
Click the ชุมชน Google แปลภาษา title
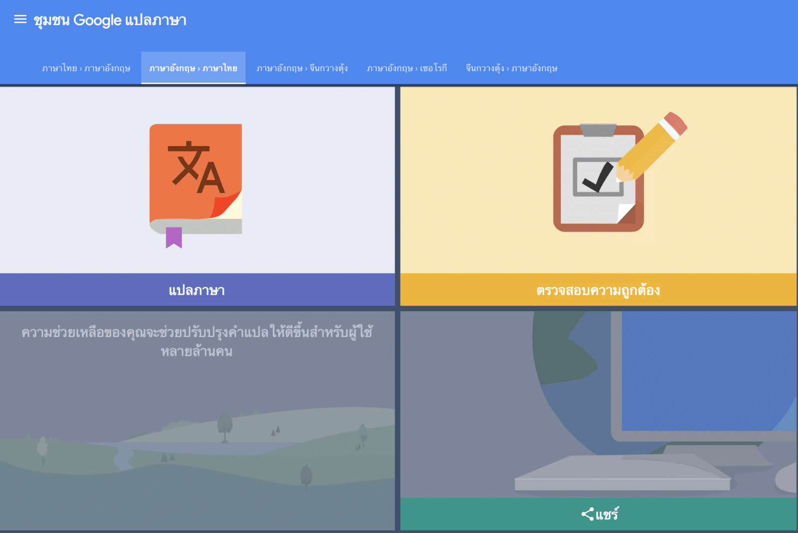(x=110, y=20)
